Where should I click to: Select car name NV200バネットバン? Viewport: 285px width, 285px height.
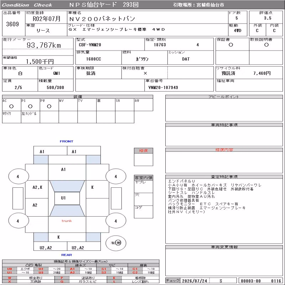tap(102, 19)
